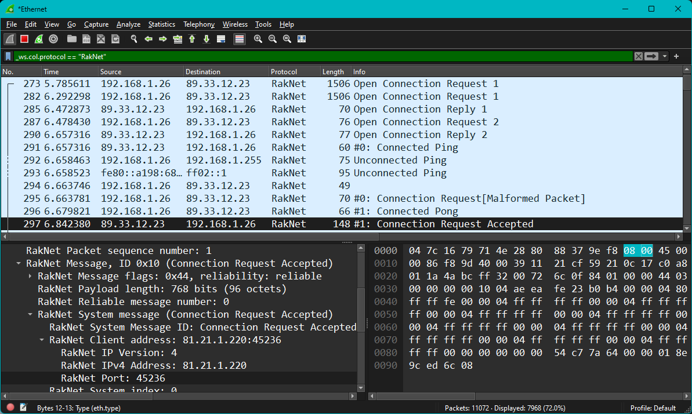This screenshot has width=692, height=414.
Task: Toggle resize columns to fit contents
Action: click(x=302, y=39)
